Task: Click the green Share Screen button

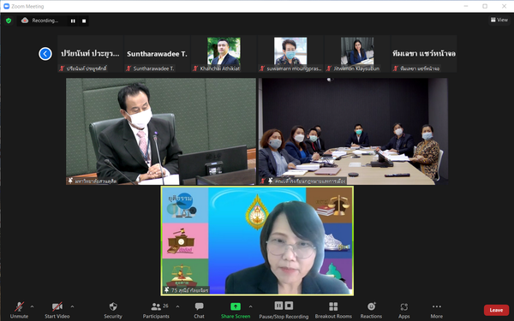Action: [236, 310]
